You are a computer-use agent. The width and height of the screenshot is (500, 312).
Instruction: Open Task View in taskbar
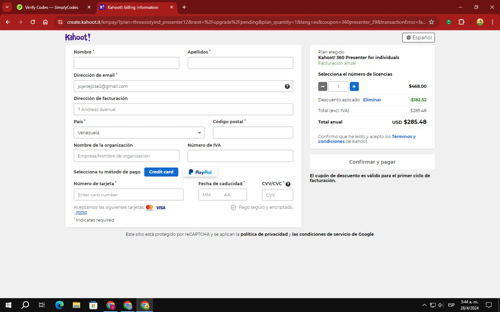[x=42, y=305]
